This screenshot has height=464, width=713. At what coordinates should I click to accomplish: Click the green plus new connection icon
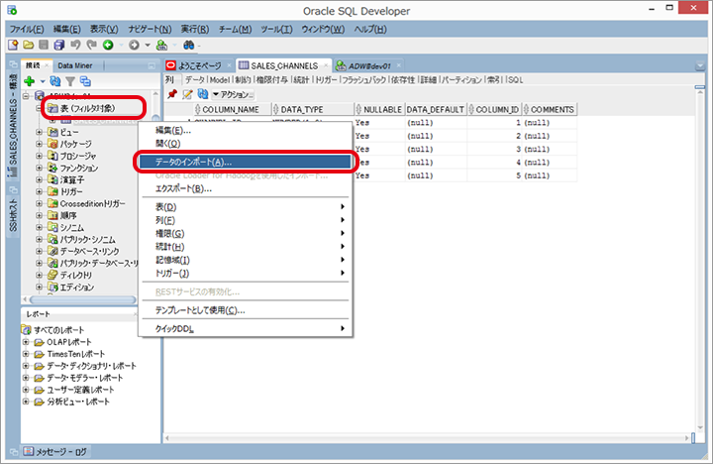point(30,80)
